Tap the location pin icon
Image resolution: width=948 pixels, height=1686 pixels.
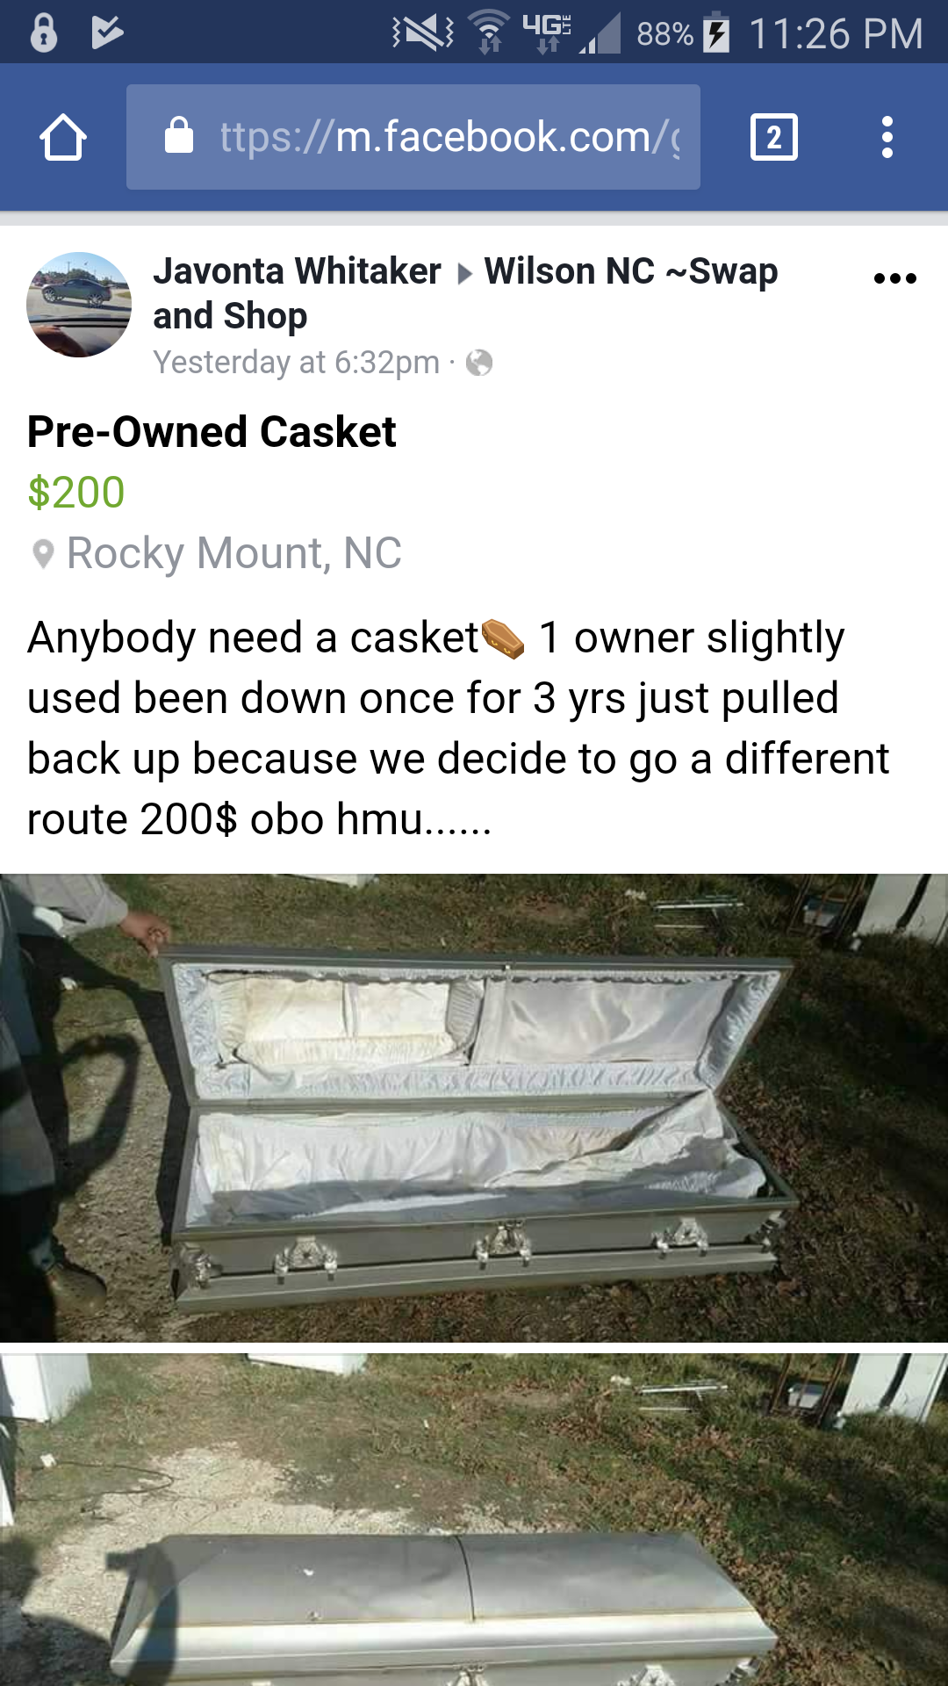click(43, 555)
